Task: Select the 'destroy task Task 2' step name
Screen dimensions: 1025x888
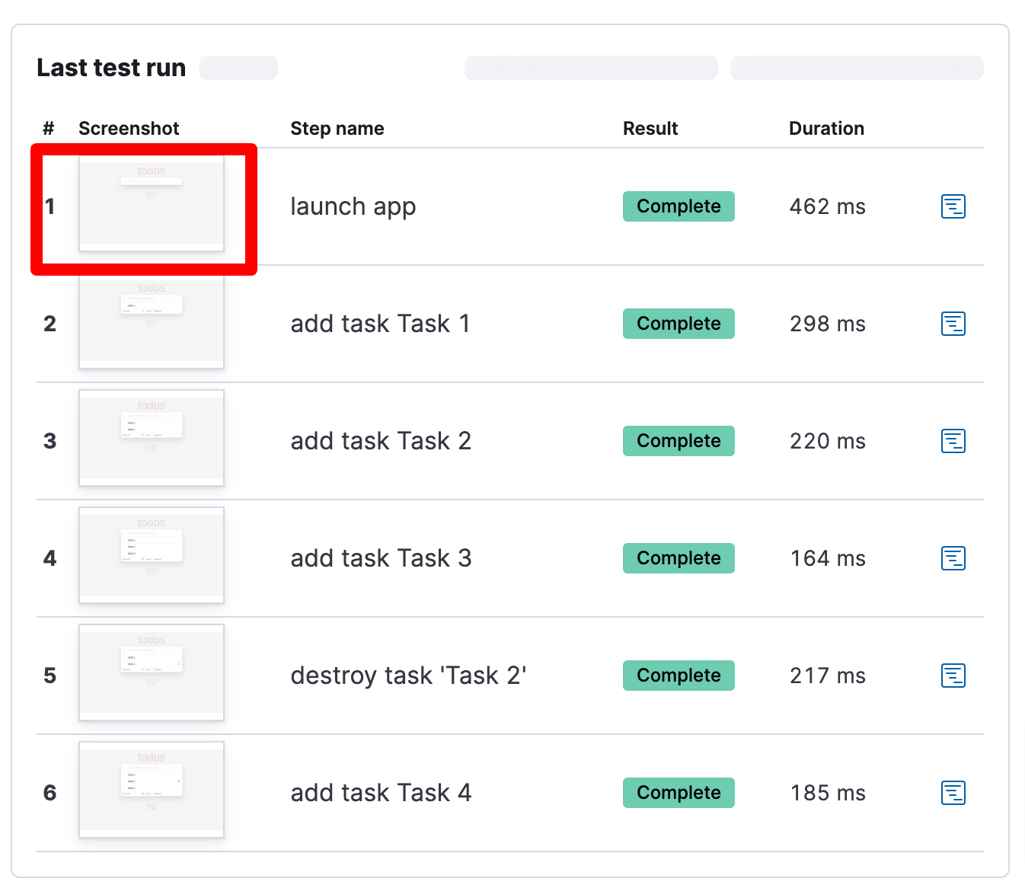Action: point(409,675)
